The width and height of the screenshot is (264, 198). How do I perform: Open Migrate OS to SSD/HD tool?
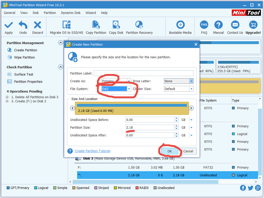(x=67, y=25)
